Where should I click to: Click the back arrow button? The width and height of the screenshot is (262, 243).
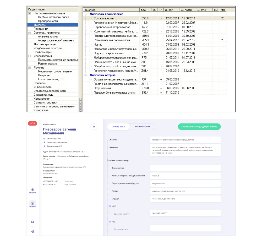[x=94, y=127]
